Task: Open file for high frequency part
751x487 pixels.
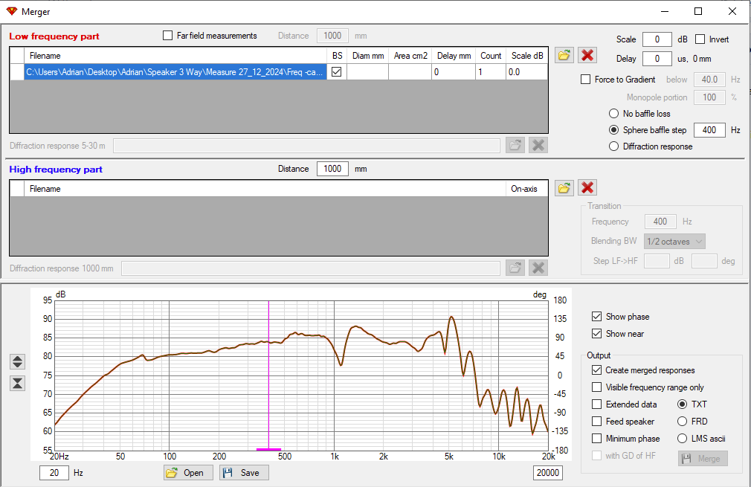Action: [x=564, y=187]
